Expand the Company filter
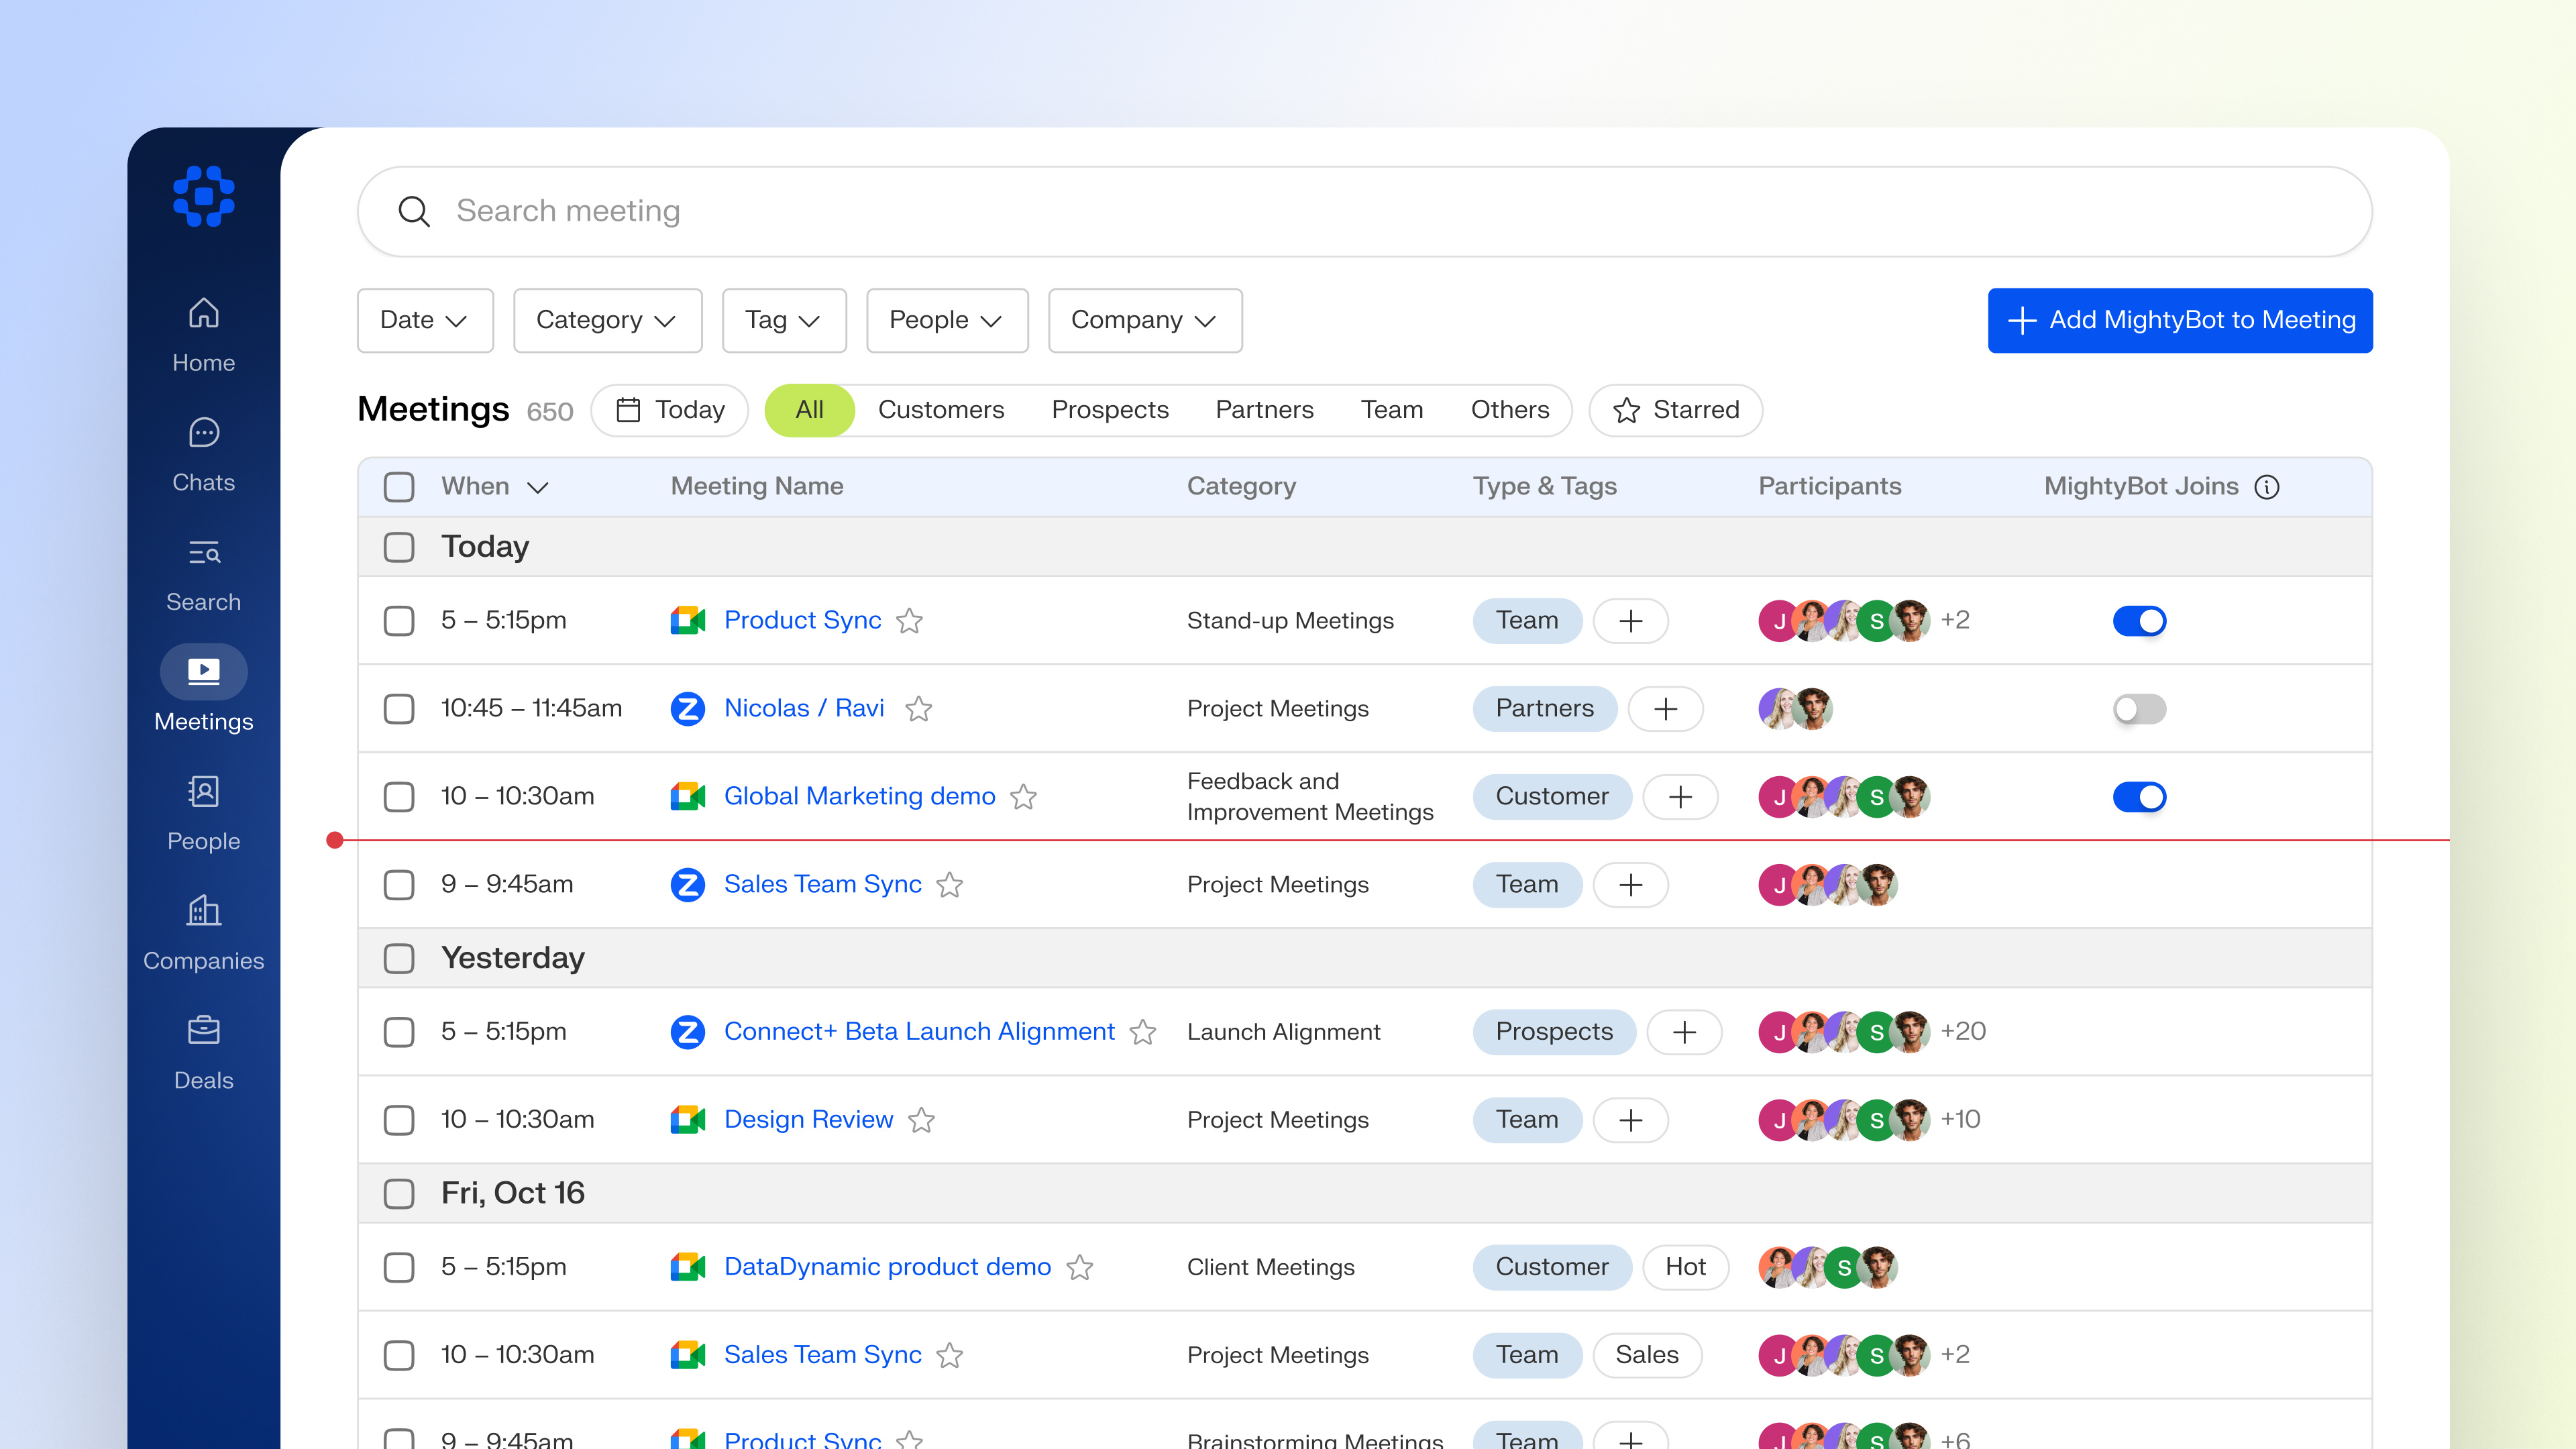 [1144, 320]
